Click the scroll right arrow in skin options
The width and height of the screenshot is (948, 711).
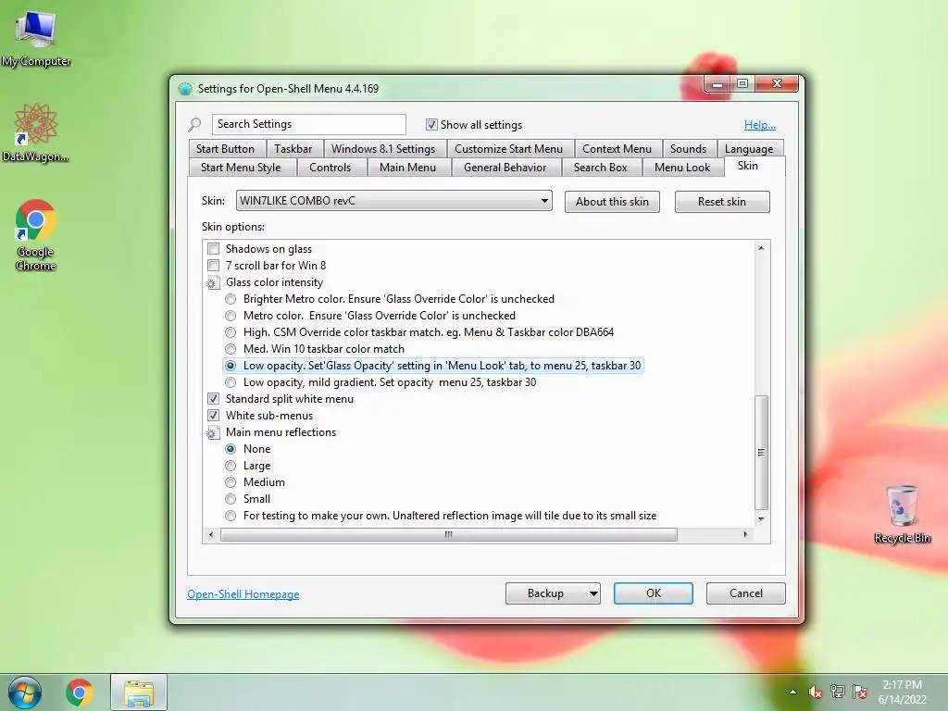point(745,534)
